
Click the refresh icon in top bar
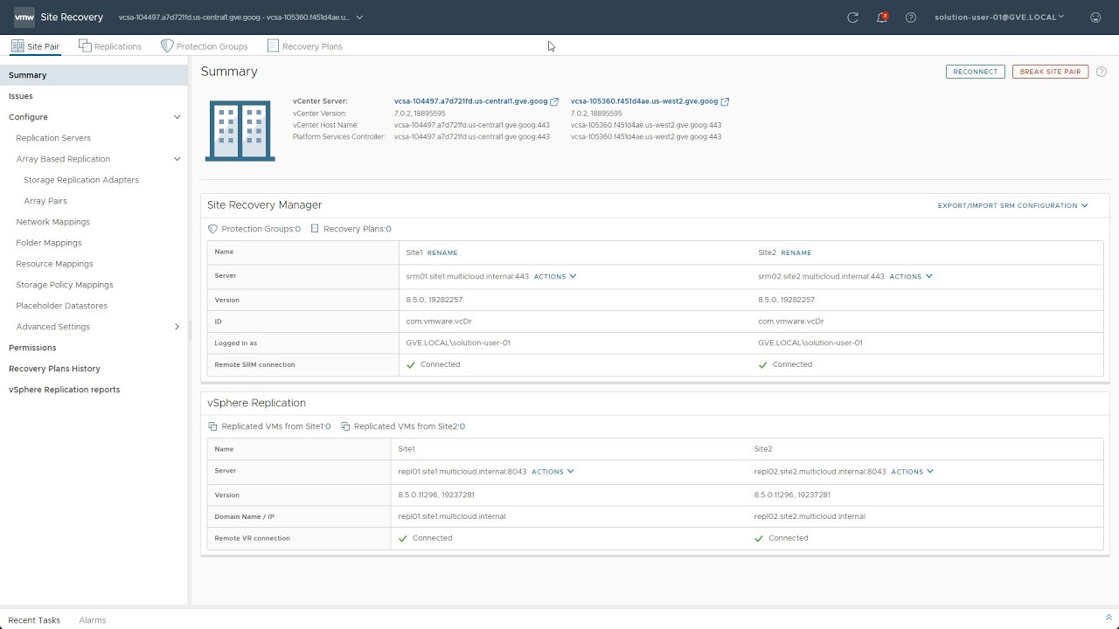853,17
